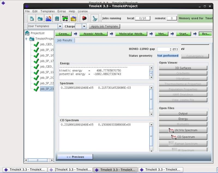The height and width of the screenshot is (173, 218).
Task: Click the << Previous button
Action: click(x=75, y=157)
